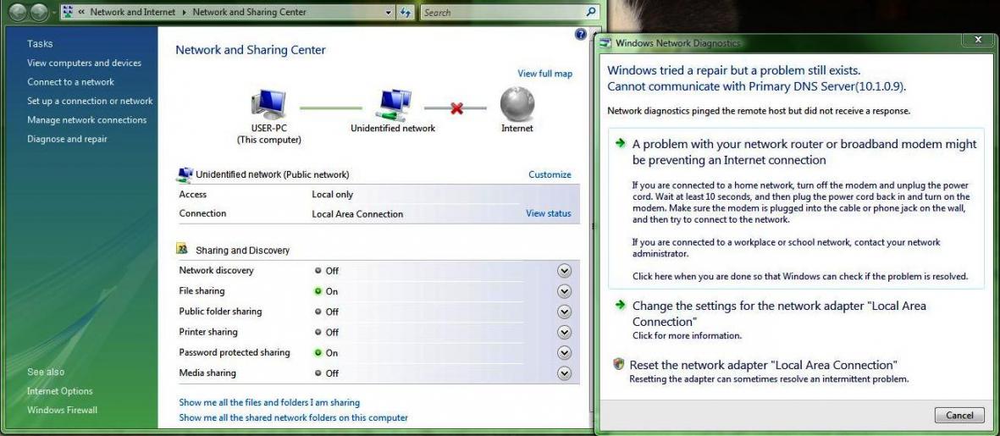Toggle the Network discovery status indicator
The height and width of the screenshot is (436, 1000).
pyautogui.click(x=318, y=270)
